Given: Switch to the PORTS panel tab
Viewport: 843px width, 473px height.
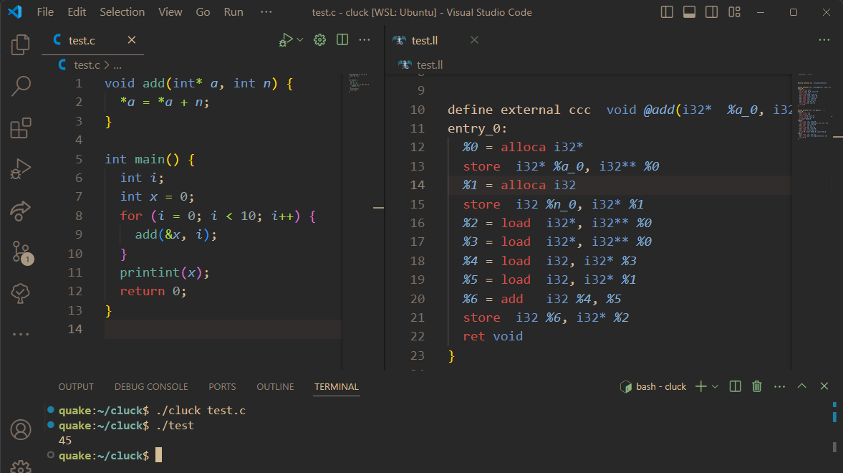Looking at the screenshot, I should pyautogui.click(x=222, y=387).
